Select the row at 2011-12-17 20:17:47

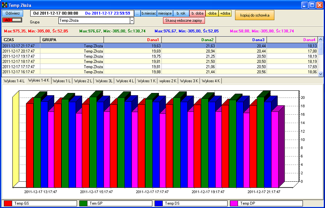click(x=160, y=51)
